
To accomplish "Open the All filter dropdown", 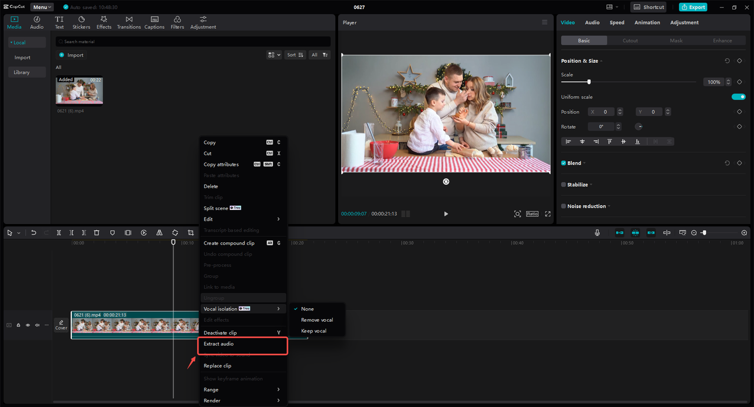I will pos(320,55).
